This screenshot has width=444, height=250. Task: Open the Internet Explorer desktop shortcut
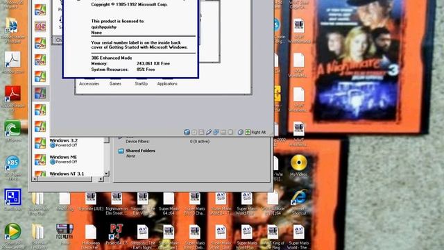point(299,201)
